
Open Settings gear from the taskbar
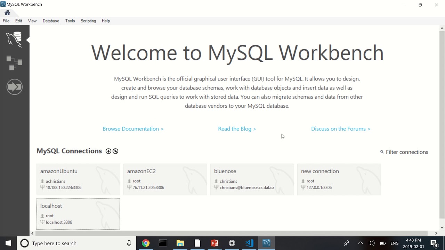pos(232,243)
